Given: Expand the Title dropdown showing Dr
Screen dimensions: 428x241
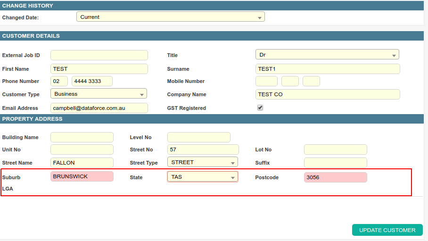Looking at the screenshot, I should pyautogui.click(x=327, y=55).
